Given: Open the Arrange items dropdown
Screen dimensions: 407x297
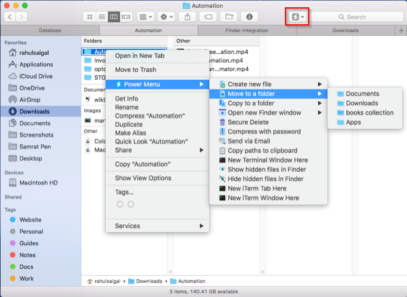Looking at the screenshot, I should tap(146, 17).
